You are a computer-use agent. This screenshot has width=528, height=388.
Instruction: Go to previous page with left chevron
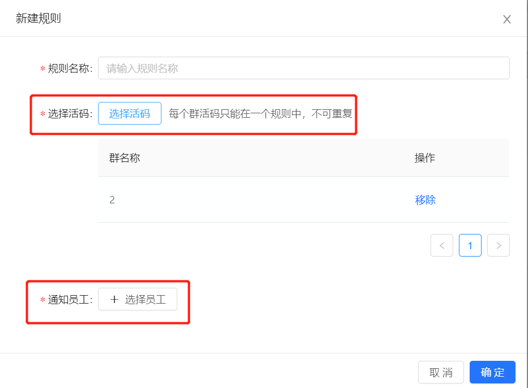tap(442, 245)
